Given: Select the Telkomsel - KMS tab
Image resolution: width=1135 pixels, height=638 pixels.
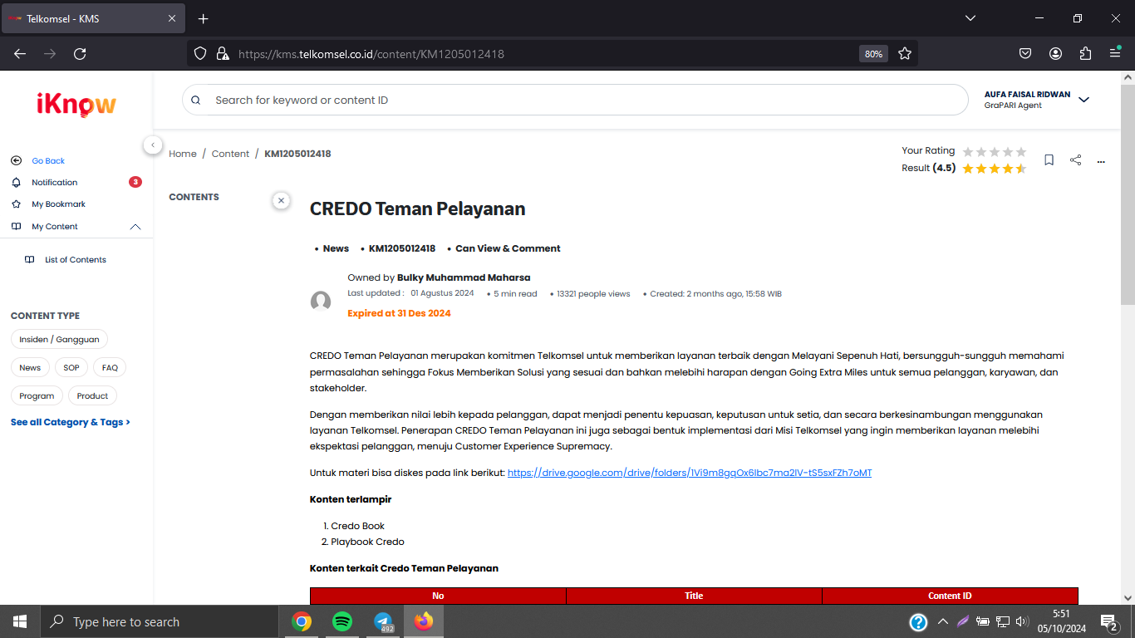Looking at the screenshot, I should pos(92,18).
